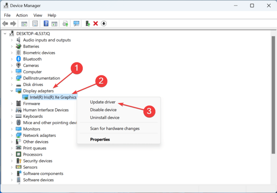Image resolution: width=277 pixels, height=193 pixels.
Task: Select Intel(R) Iris(R) Xe Graphics device
Action: pyautogui.click(x=53, y=97)
